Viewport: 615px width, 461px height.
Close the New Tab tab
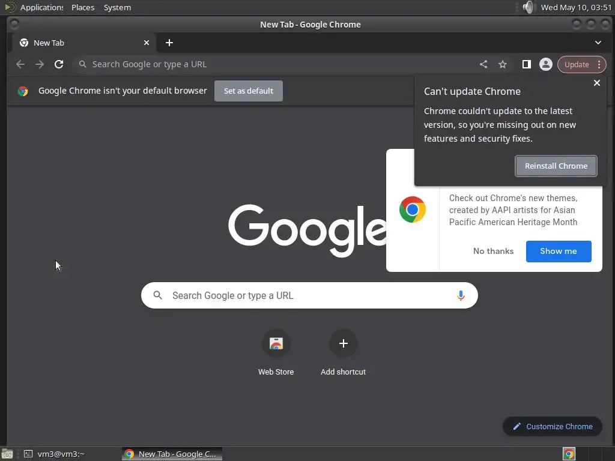click(147, 43)
